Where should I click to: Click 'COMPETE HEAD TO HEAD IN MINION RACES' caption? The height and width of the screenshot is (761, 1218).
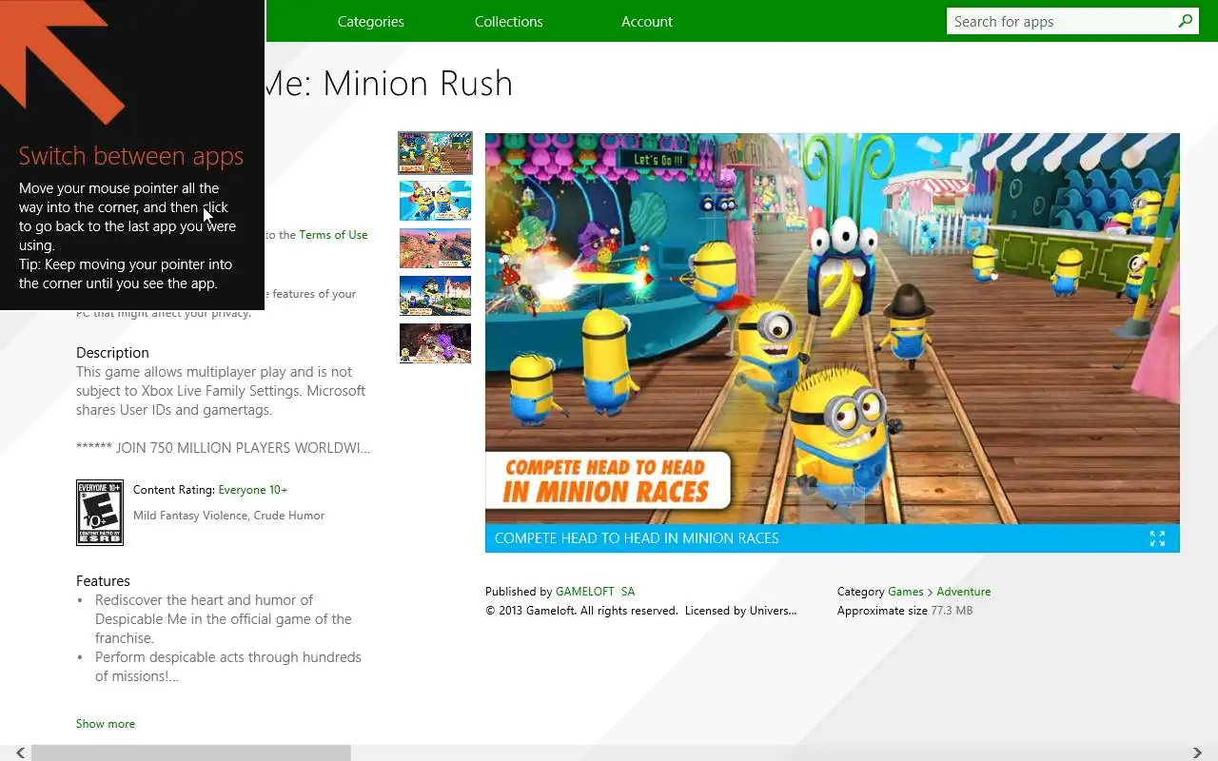[x=637, y=538]
